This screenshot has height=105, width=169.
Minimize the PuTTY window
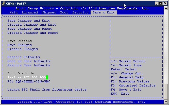[157, 4]
